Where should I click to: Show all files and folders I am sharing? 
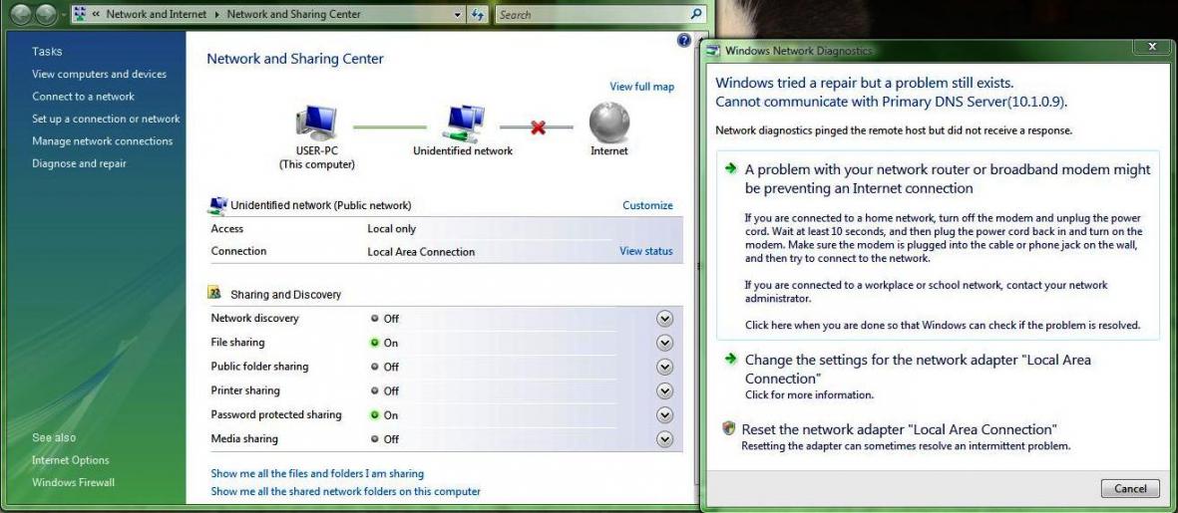pos(317,473)
